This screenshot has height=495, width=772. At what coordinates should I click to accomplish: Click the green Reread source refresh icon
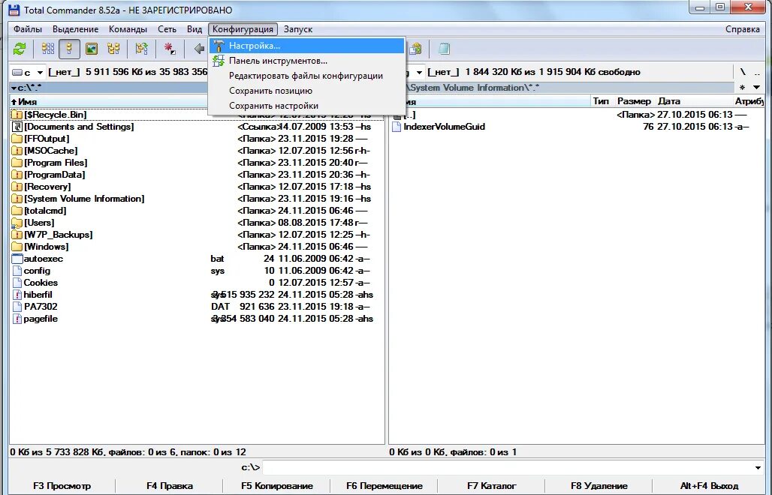tap(20, 49)
